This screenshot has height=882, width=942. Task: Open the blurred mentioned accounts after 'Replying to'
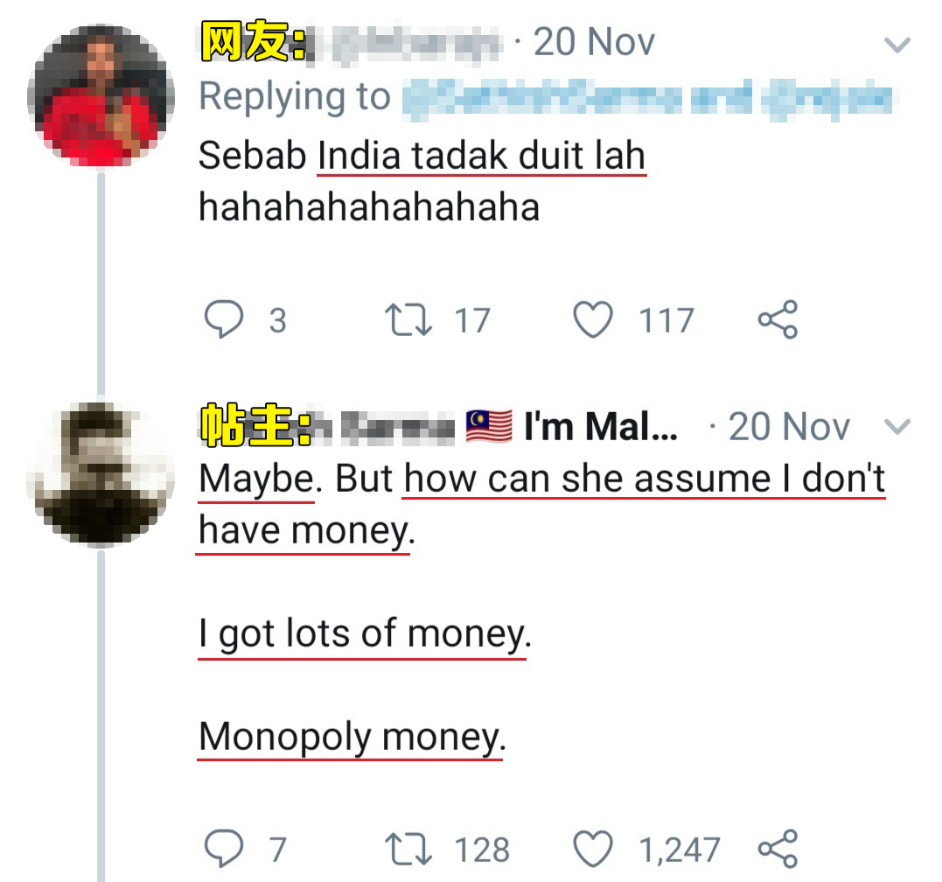(x=646, y=99)
